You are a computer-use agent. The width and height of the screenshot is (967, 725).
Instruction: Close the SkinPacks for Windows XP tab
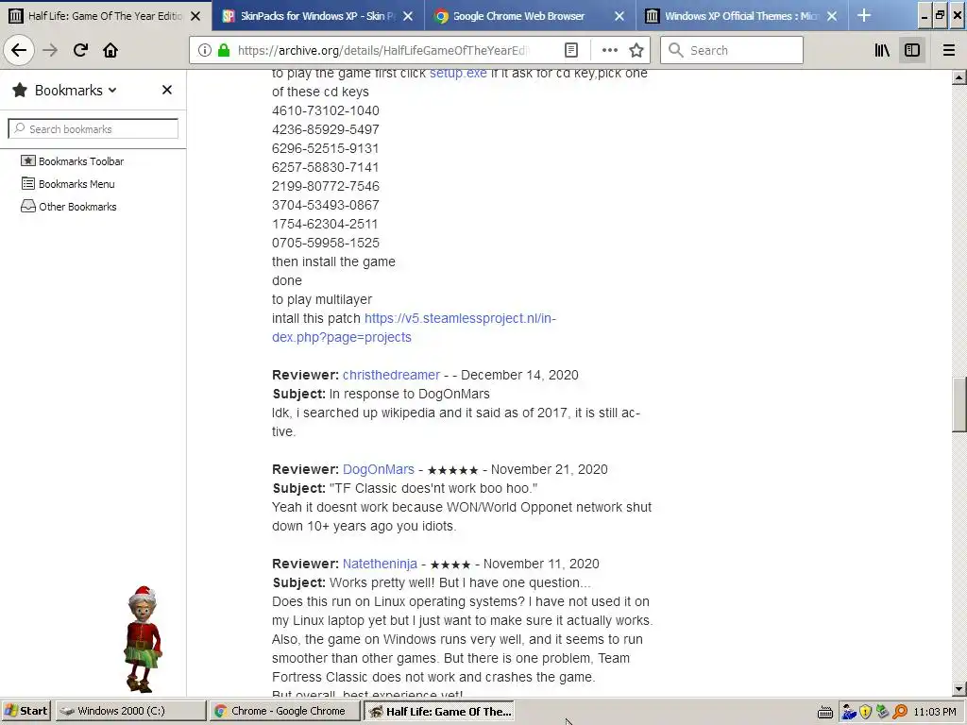408,16
